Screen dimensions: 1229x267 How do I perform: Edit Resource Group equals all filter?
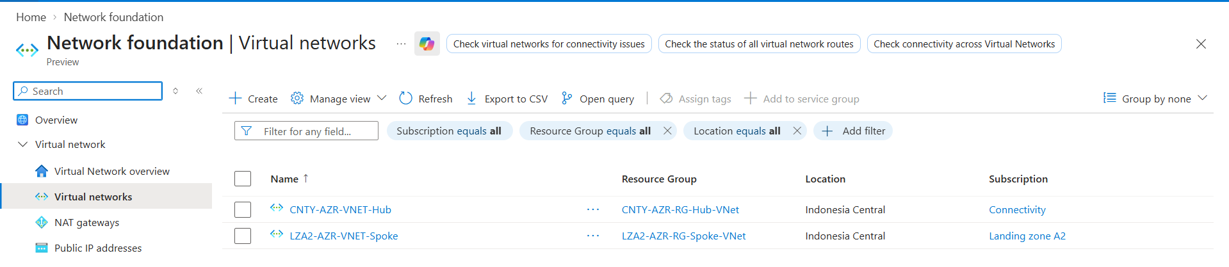tap(590, 131)
